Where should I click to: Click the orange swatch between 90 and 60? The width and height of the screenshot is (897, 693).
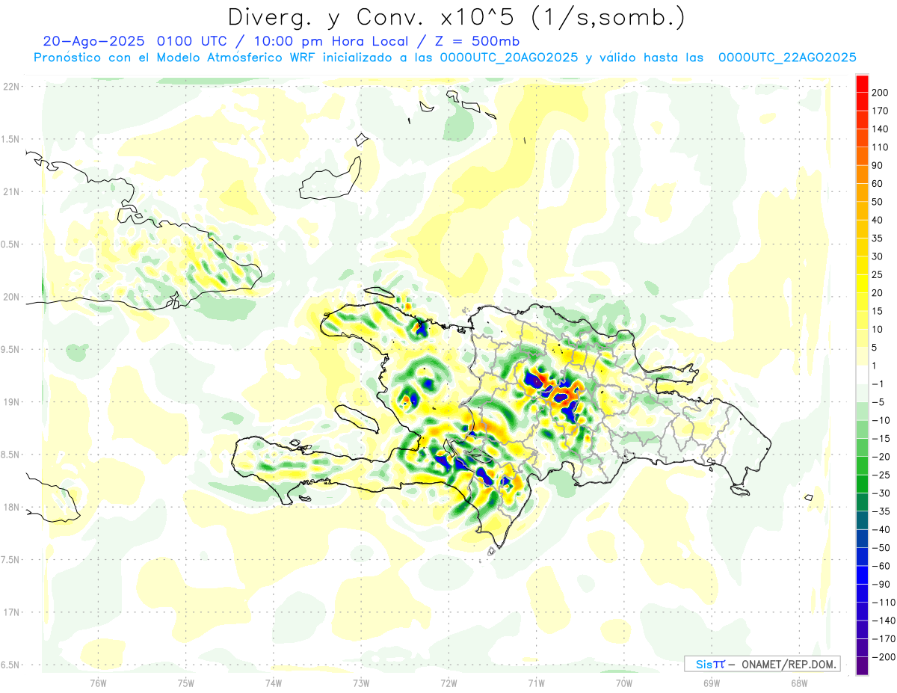coord(863,175)
